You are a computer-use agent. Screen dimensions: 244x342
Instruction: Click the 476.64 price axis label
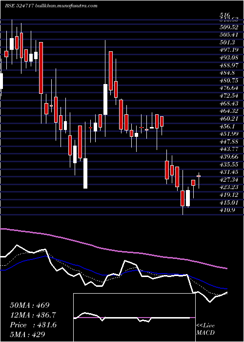tap(229, 88)
